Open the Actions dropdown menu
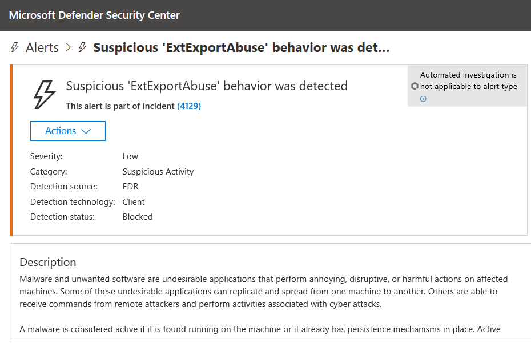This screenshot has height=343, width=531. coord(68,131)
